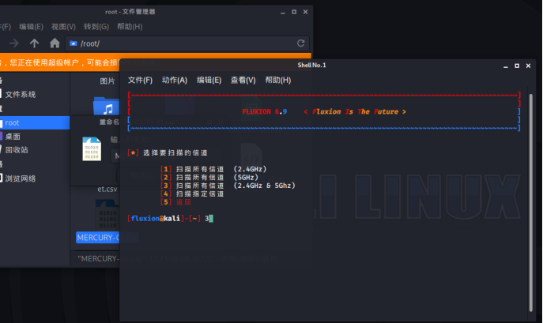
Task: Go up to parent folder in file manager
Action: [x=34, y=43]
